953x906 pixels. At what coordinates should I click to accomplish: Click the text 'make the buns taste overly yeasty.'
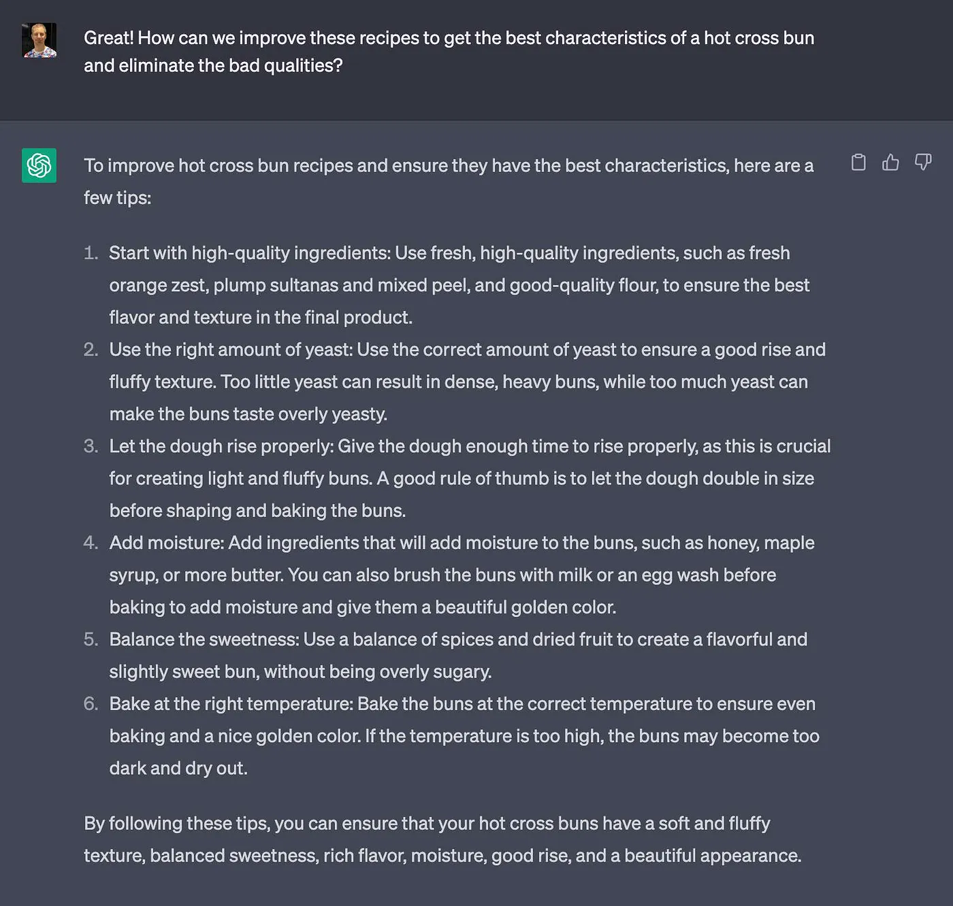248,414
